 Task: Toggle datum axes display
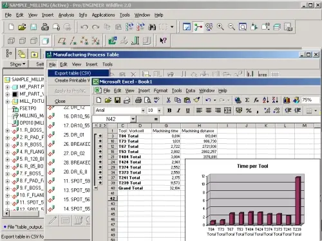click(73, 40)
